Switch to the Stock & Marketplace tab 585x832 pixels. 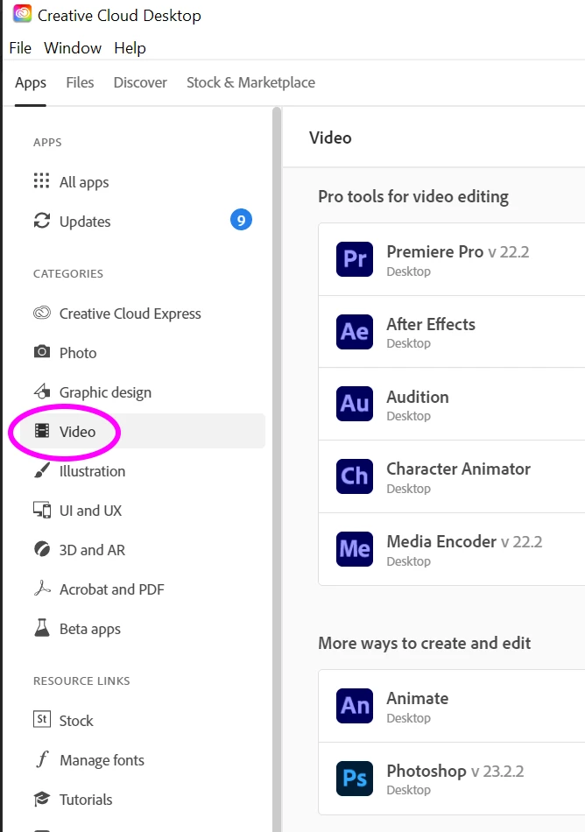click(x=250, y=83)
